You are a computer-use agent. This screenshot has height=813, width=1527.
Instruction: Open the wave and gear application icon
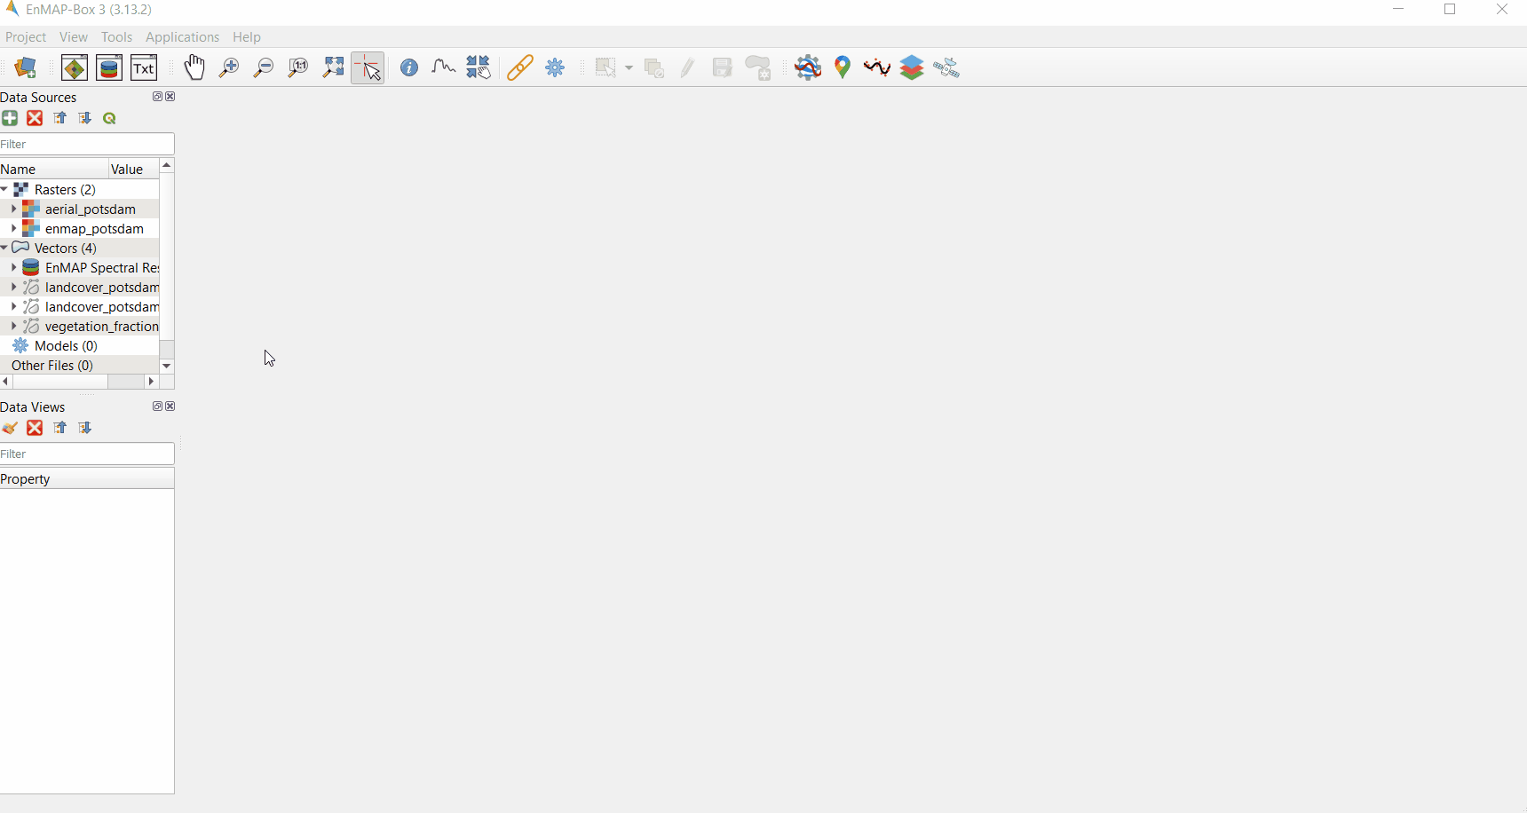tap(808, 68)
